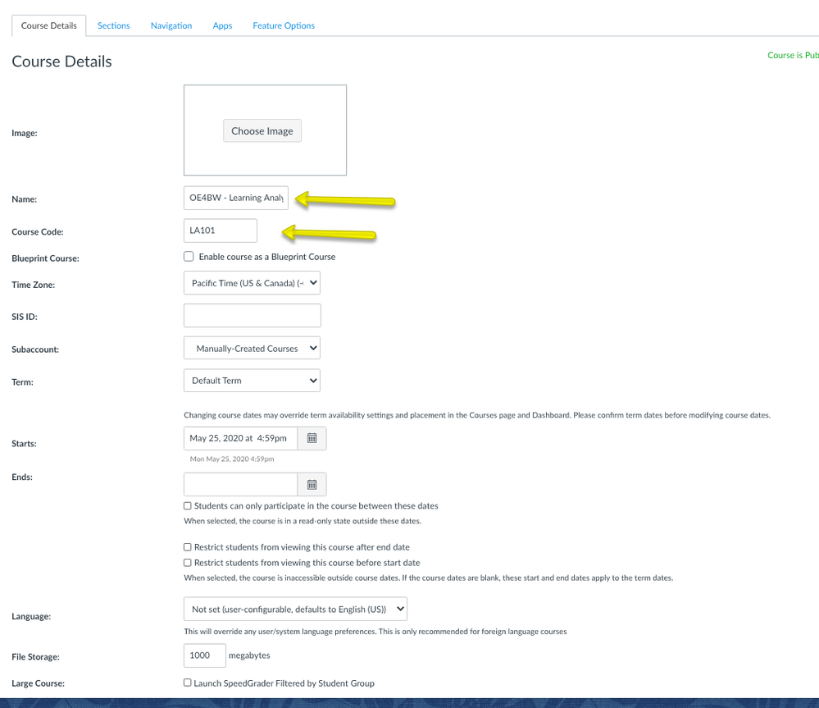Click the SIS ID input field

[252, 316]
